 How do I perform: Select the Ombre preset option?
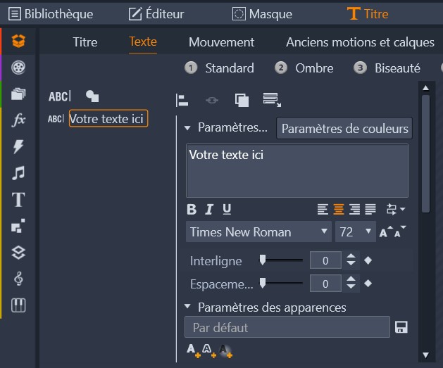coord(306,68)
